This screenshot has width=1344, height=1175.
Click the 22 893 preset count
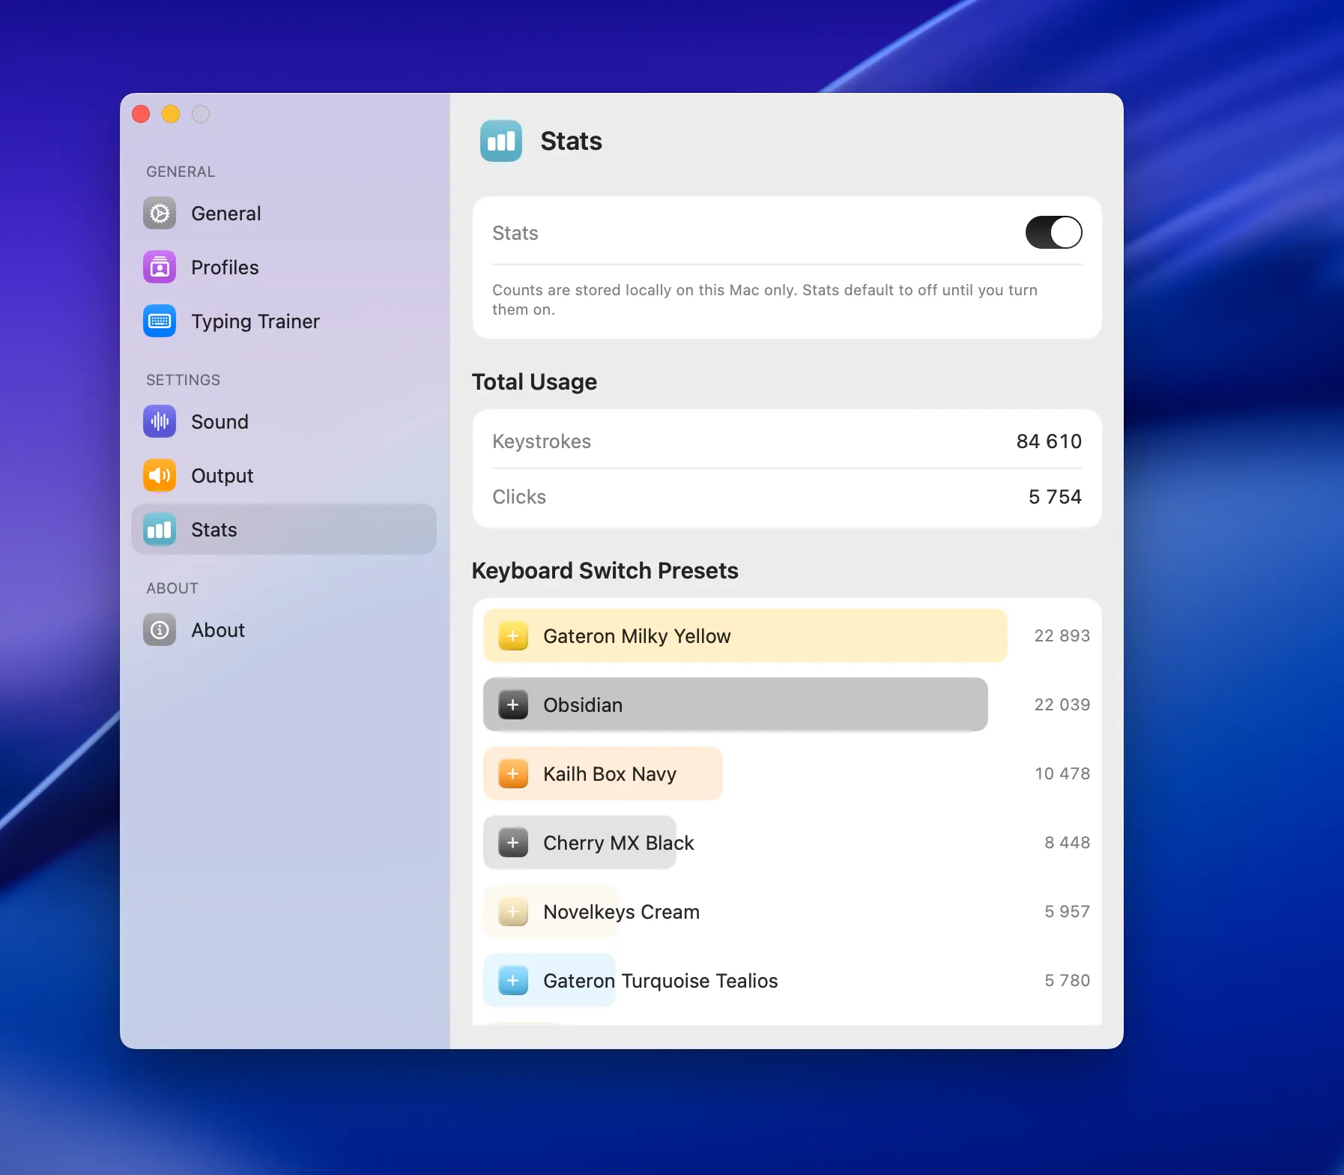pos(1062,636)
